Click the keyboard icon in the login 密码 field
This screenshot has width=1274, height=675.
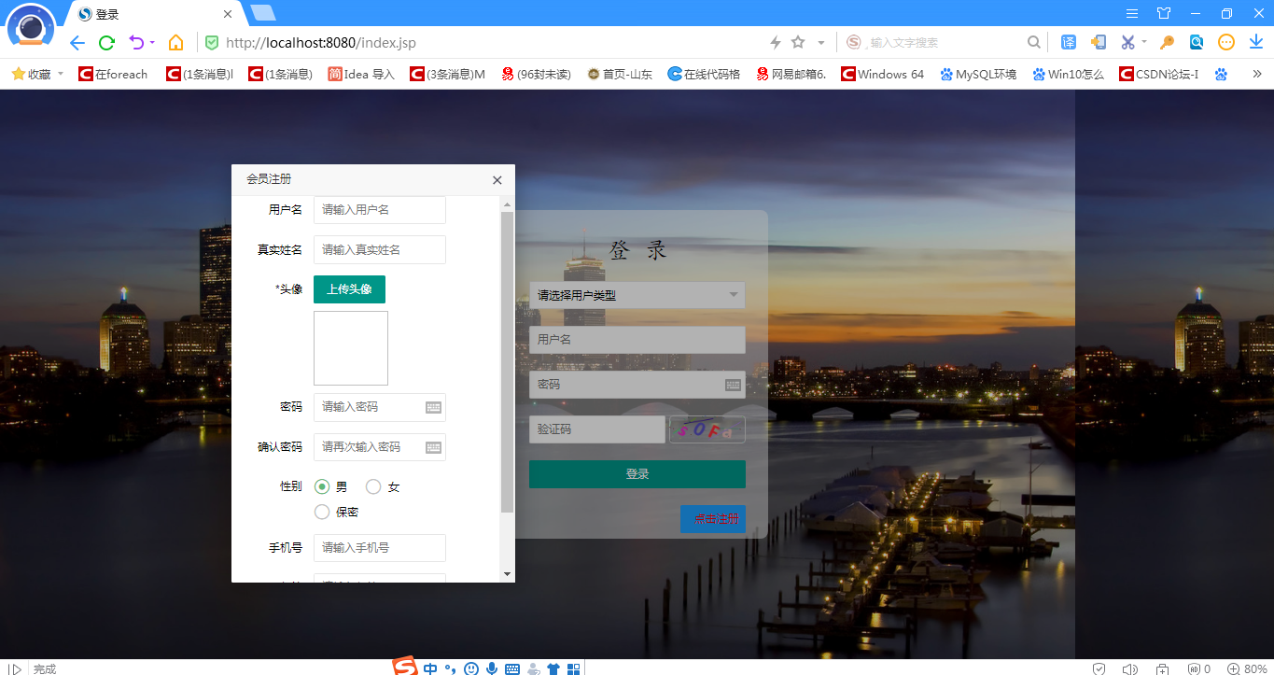tap(733, 385)
